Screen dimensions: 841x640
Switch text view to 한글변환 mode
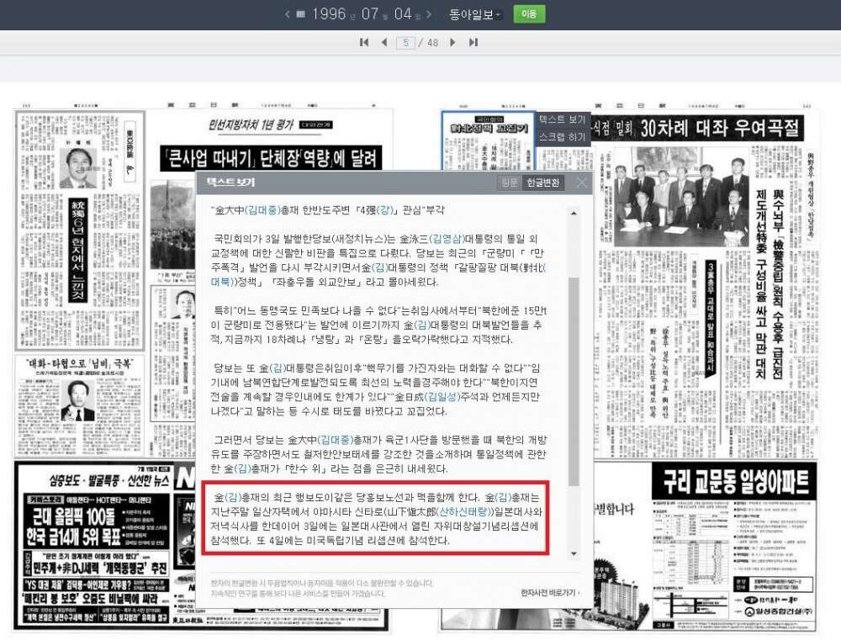click(x=542, y=183)
